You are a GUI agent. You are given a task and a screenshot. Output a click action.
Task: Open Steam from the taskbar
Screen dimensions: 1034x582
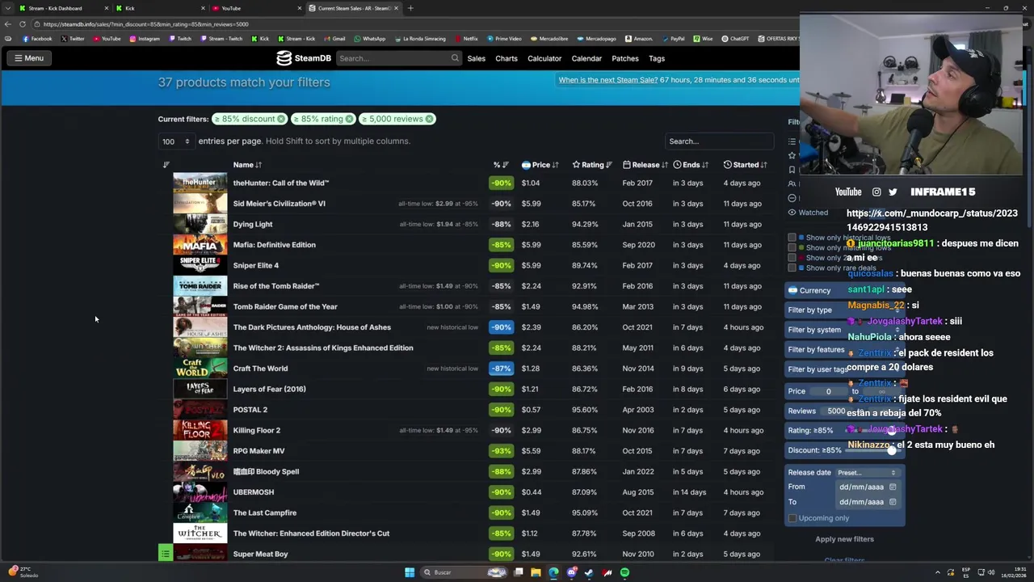(x=589, y=572)
